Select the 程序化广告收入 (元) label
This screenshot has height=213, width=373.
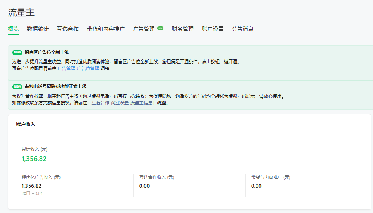pos(41,177)
